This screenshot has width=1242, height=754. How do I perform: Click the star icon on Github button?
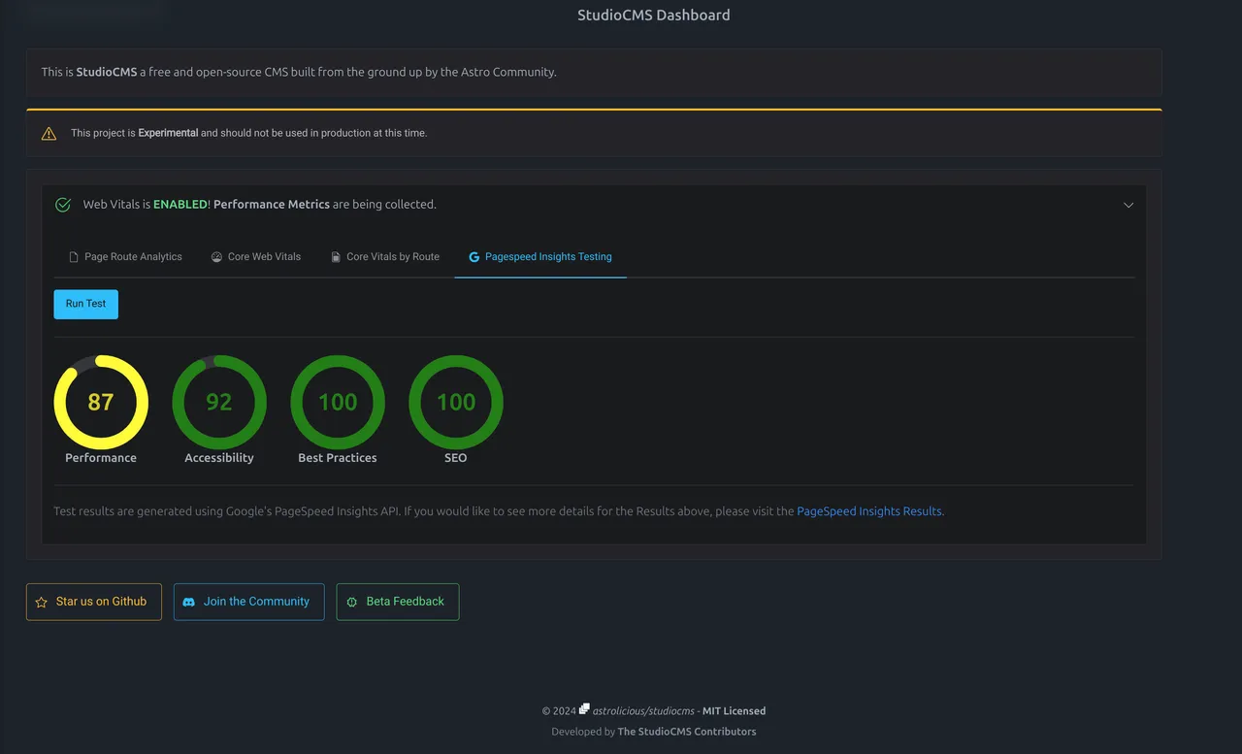(x=42, y=603)
